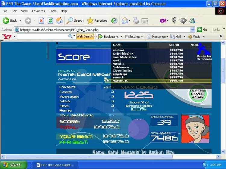Viewport: 226px width, 169px height.
Task: Click the Xiaounlimited score entry
Action: [x=123, y=71]
